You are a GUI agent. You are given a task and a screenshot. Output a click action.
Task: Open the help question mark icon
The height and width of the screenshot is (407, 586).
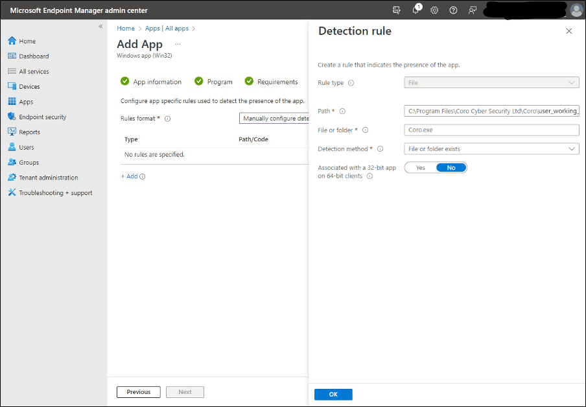[x=453, y=10]
